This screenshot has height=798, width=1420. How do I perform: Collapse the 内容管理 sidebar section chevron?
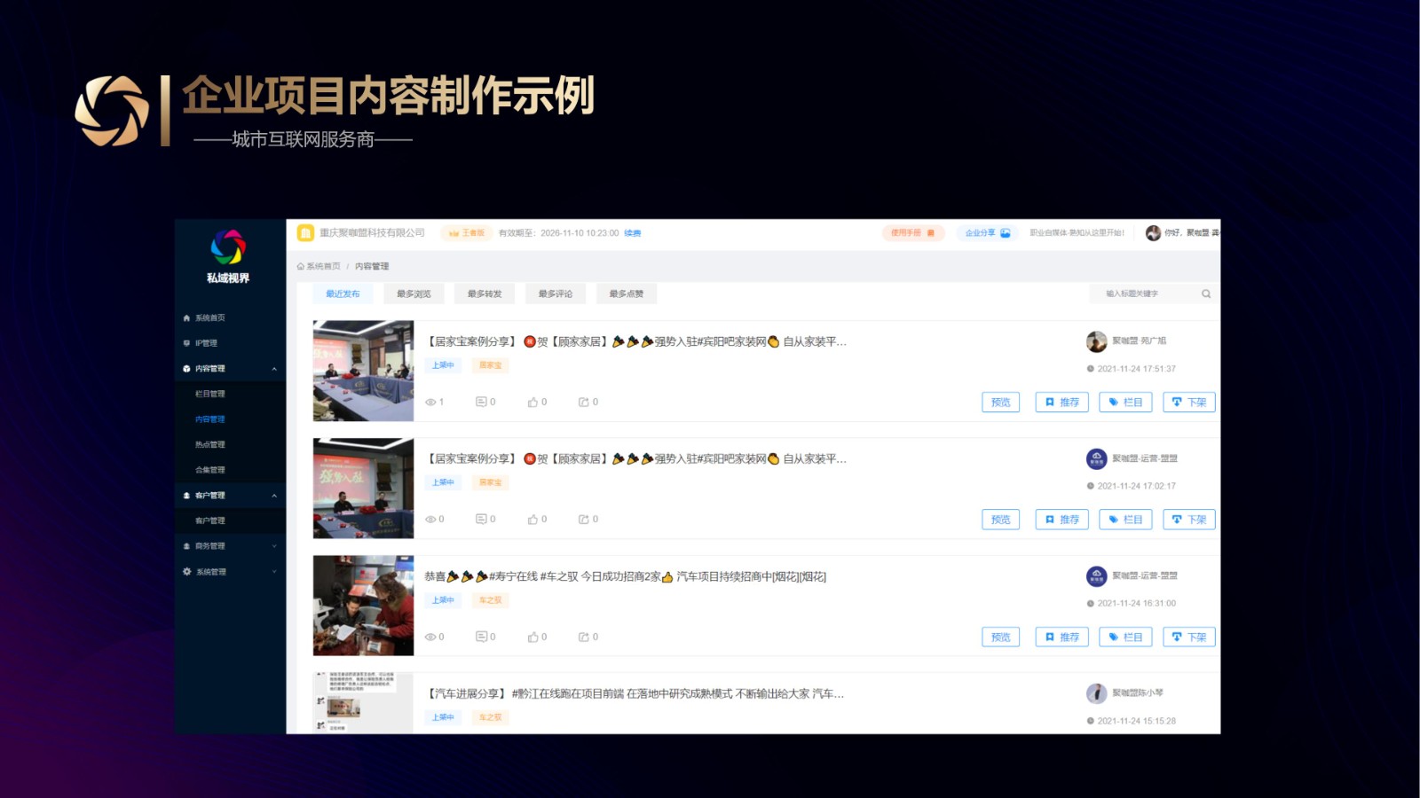(274, 369)
